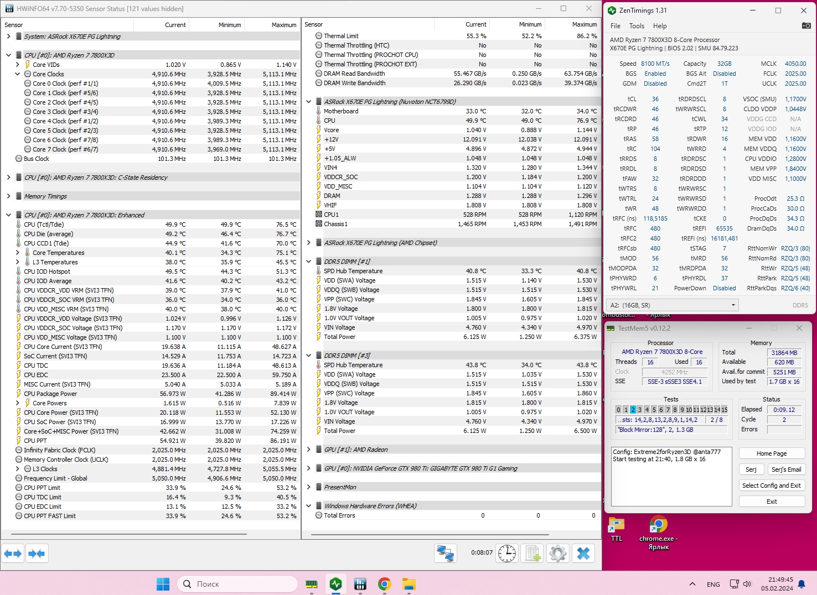817x595 pixels.
Task: Click the chip icon beside PresentMon
Action: tap(319, 487)
